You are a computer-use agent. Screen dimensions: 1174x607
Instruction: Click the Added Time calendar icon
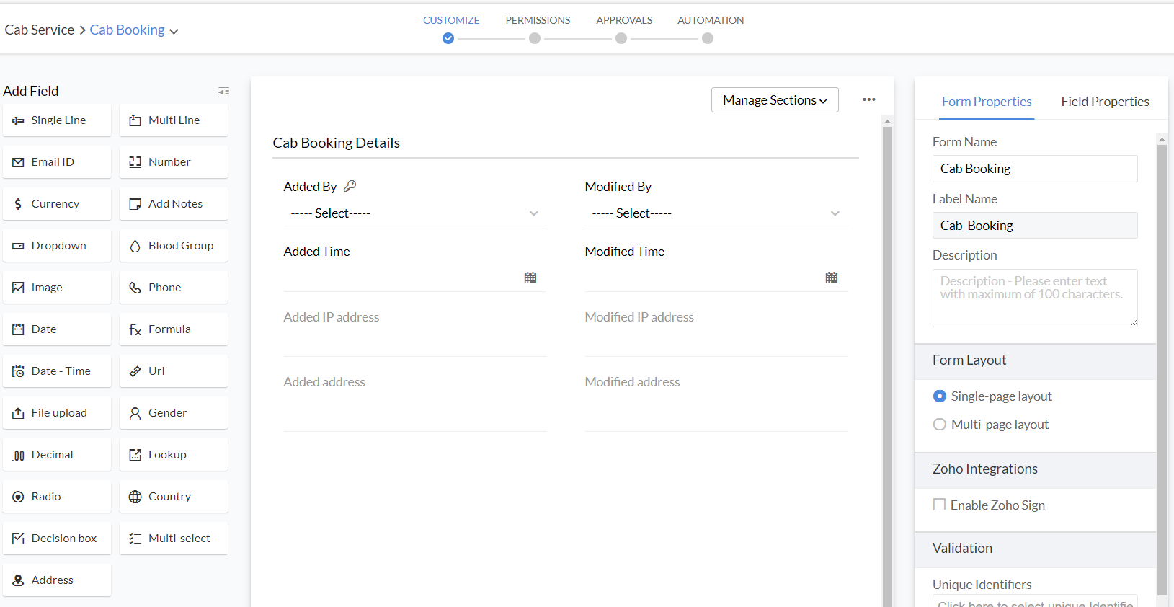530,278
